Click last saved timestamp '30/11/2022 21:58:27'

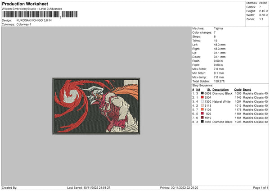(x=97, y=187)
